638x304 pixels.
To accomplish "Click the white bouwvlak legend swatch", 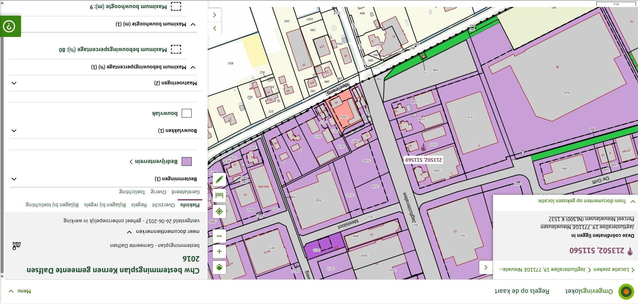I will [187, 113].
